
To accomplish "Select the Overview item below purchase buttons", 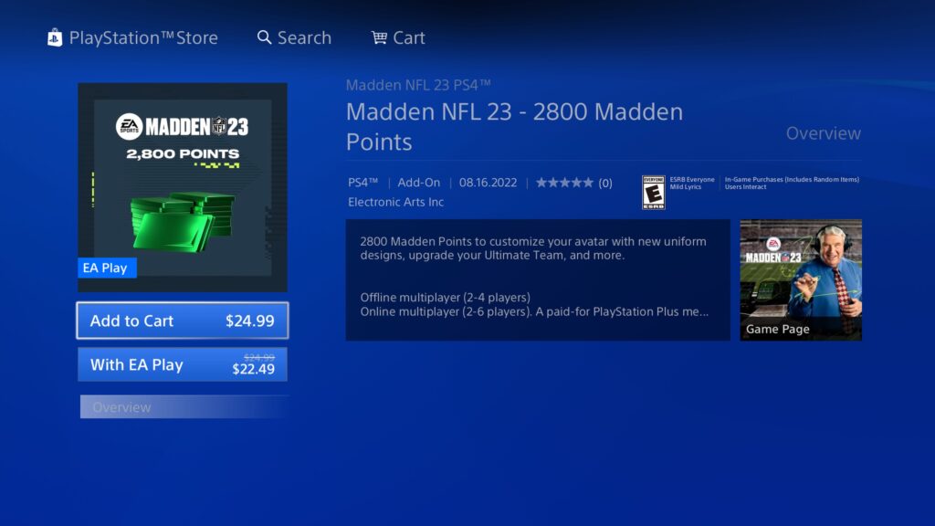I will click(184, 406).
